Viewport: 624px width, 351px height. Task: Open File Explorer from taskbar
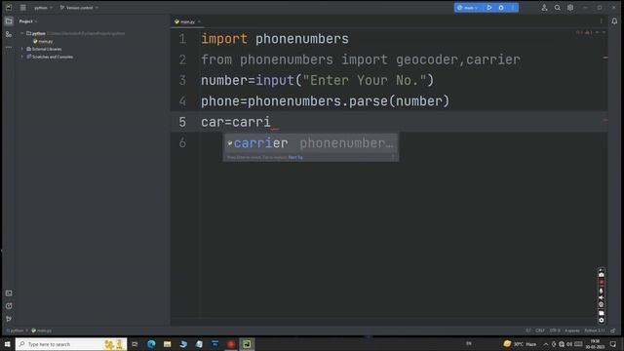pyautogui.click(x=167, y=344)
